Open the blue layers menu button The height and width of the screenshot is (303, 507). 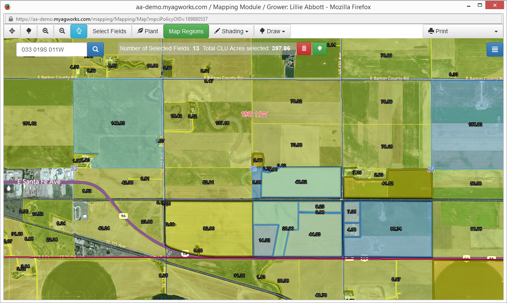(x=495, y=49)
